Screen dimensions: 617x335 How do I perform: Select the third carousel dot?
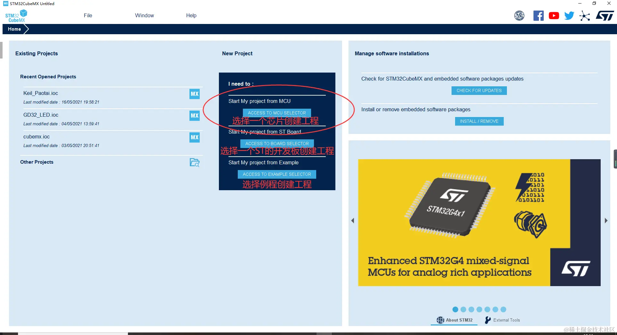[x=471, y=309]
